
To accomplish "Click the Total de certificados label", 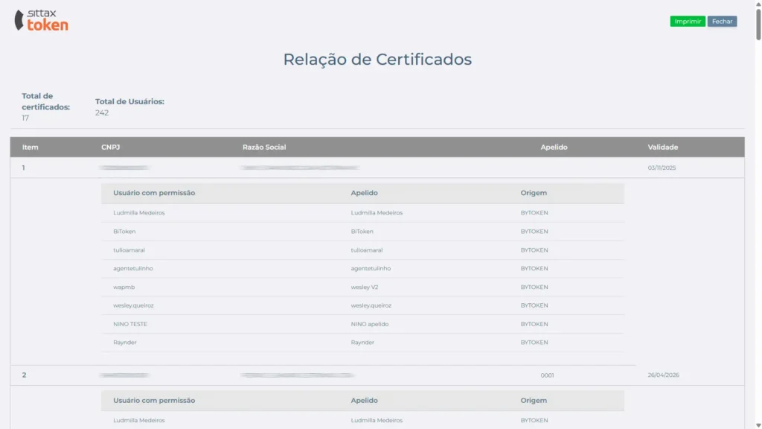I will pos(45,101).
